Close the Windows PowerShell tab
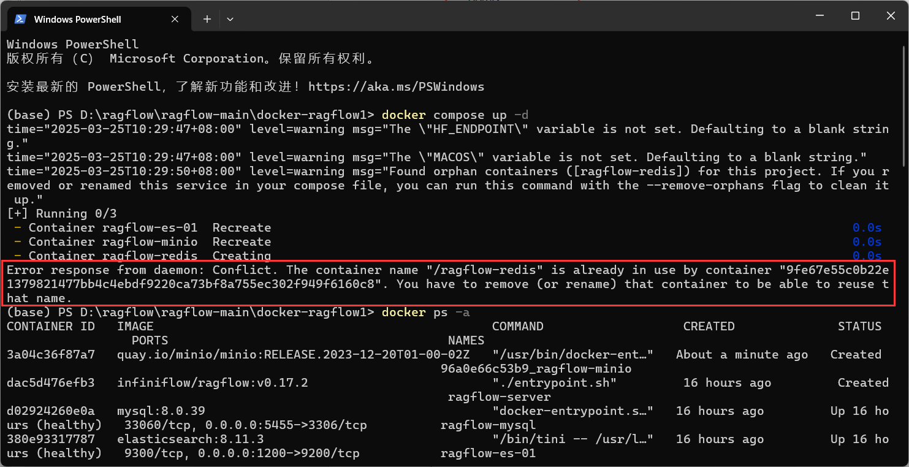 point(175,19)
